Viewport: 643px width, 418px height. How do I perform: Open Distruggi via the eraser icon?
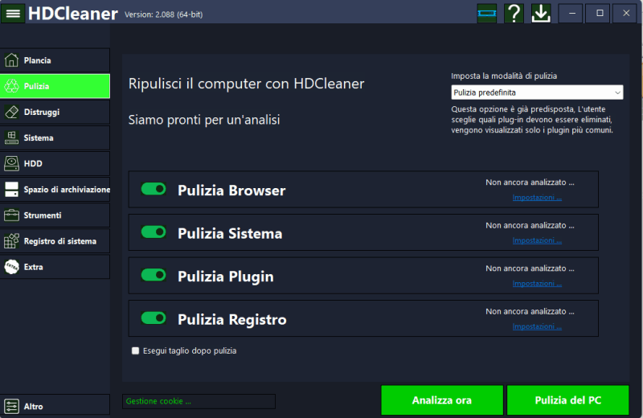point(12,112)
